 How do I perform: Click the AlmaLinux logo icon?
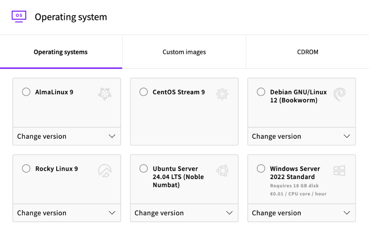[x=105, y=94]
